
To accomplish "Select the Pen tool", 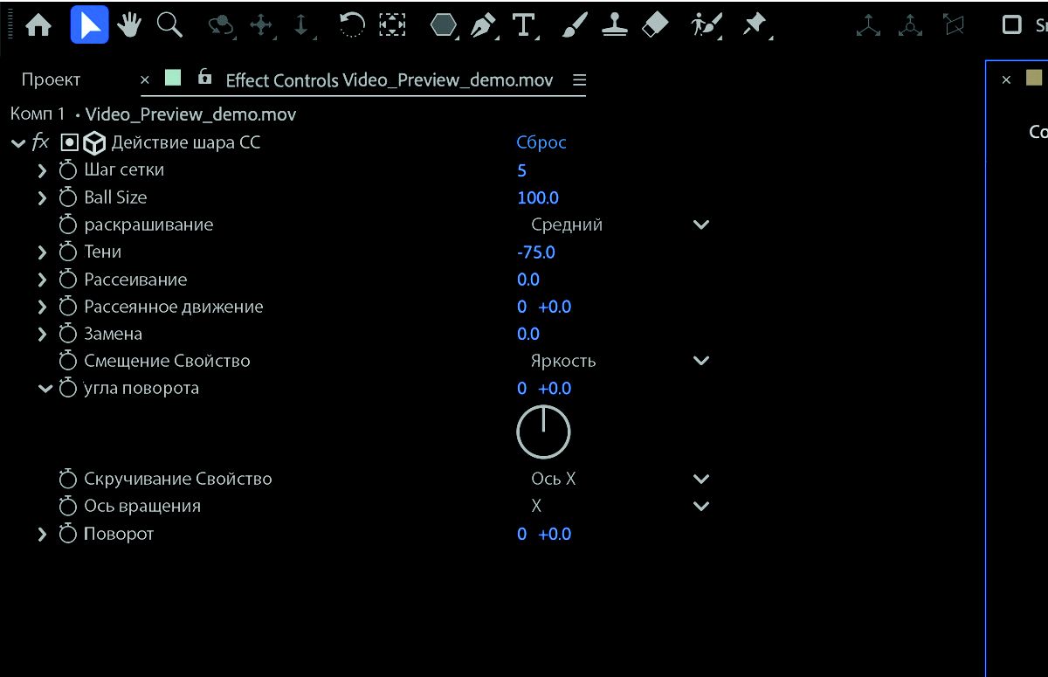I will click(484, 25).
